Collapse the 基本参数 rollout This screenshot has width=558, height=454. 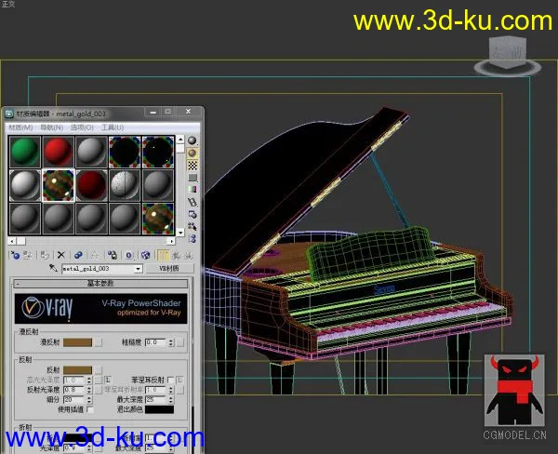coord(102,283)
